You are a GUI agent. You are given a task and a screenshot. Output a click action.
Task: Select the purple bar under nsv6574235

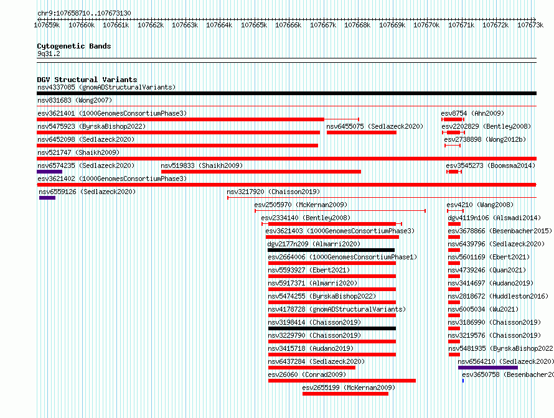tap(49, 172)
